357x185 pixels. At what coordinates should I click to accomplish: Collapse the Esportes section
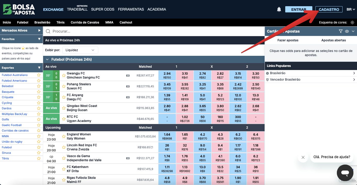[x=39, y=68]
